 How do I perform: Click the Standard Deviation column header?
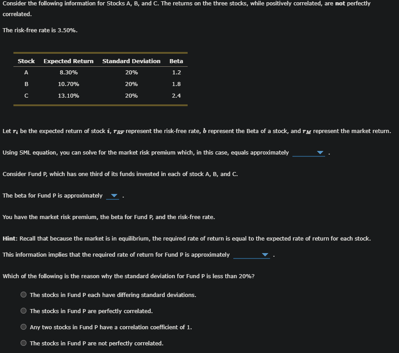[x=131, y=61]
